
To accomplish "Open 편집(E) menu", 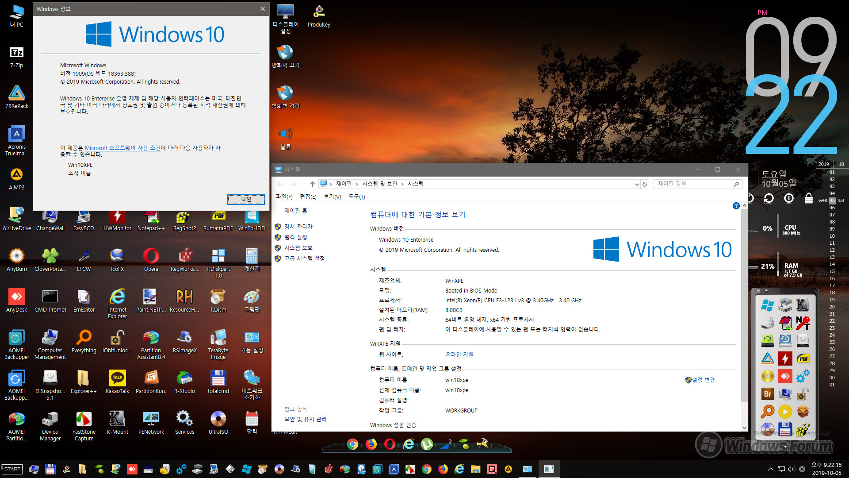I will [308, 197].
